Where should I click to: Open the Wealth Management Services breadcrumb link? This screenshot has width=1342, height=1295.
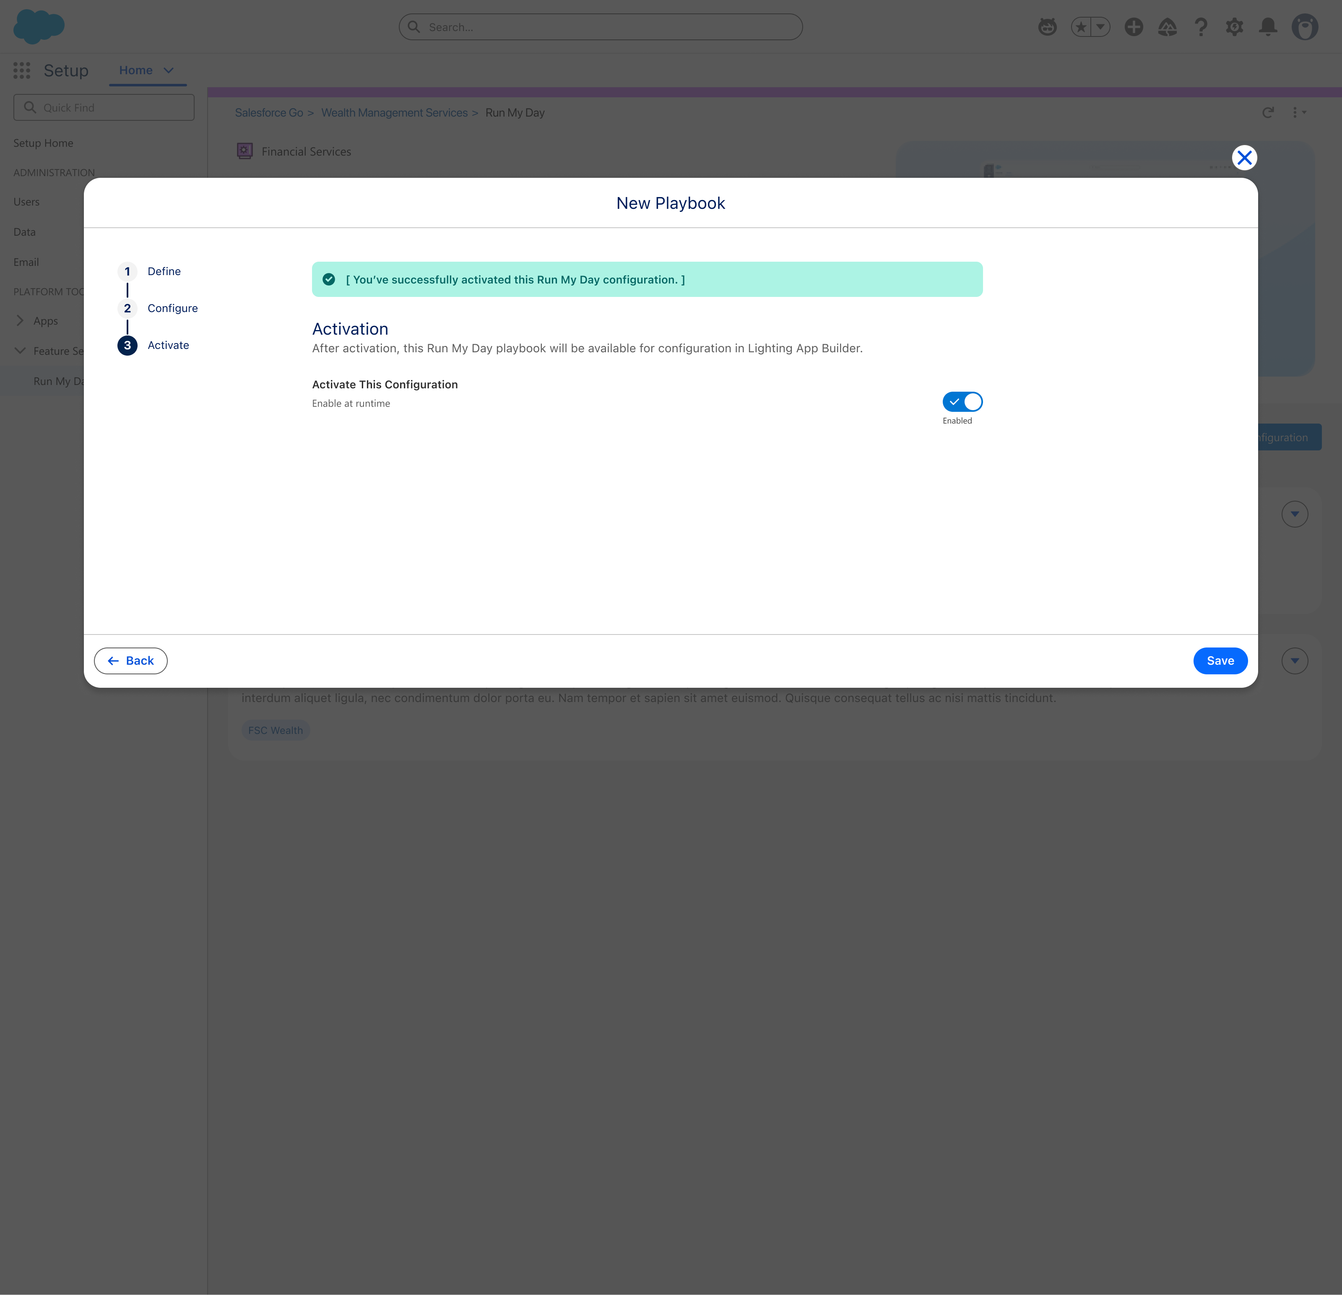(394, 113)
